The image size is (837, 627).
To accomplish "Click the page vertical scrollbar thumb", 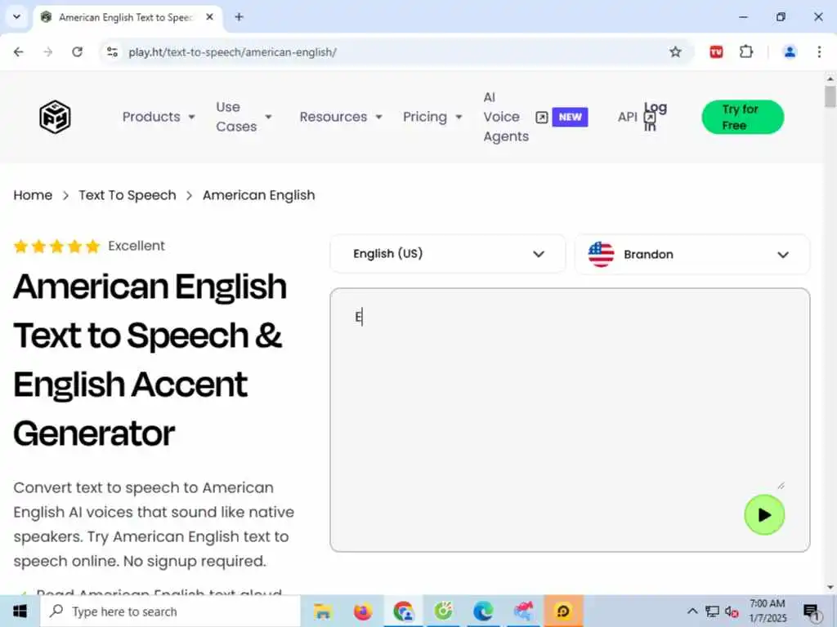I will pyautogui.click(x=830, y=96).
